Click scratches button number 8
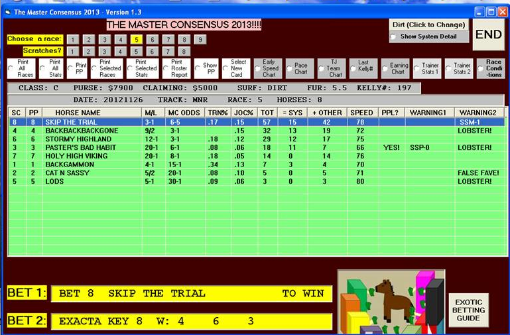Viewport: 510px width, 335px height. 184,51
